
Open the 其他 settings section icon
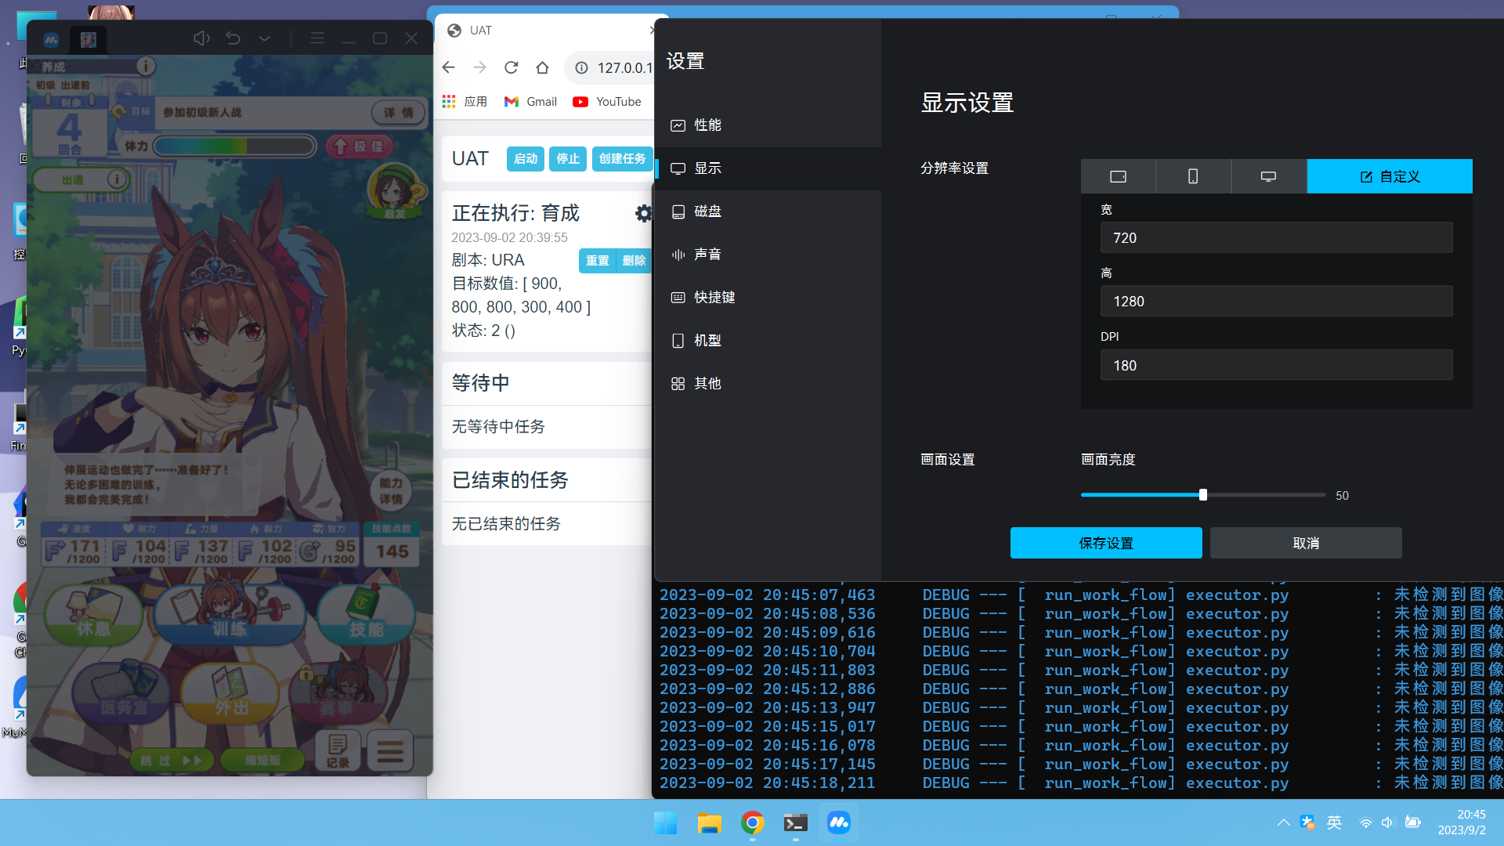point(678,384)
